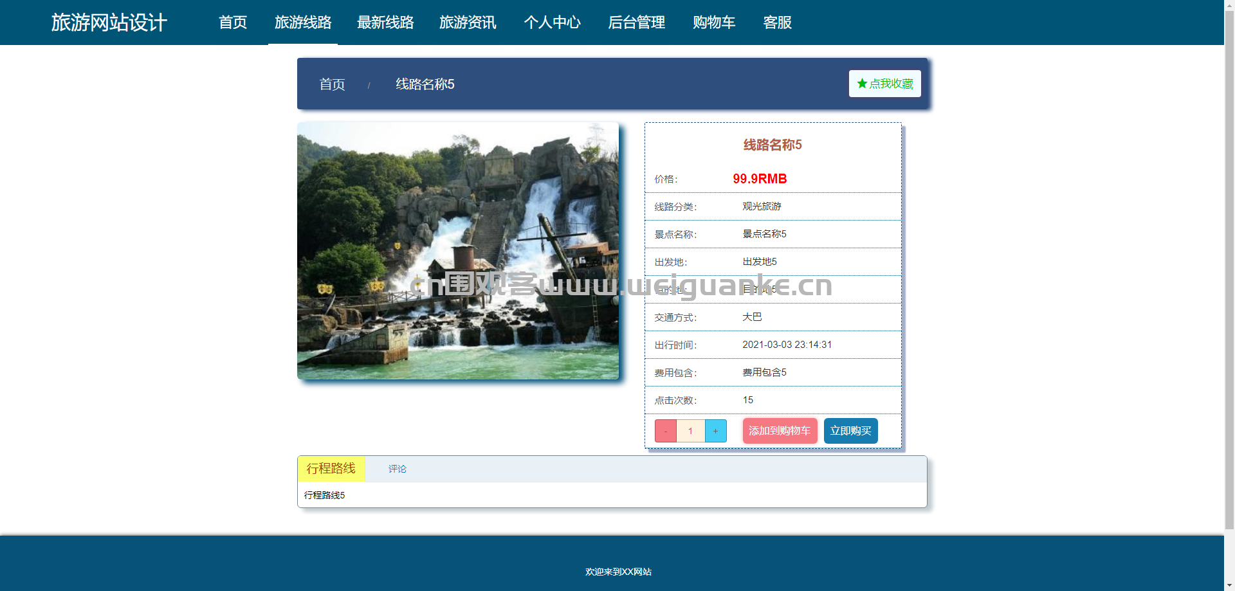The height and width of the screenshot is (591, 1235).
Task: Click the page scrollbar down arrow
Action: (1229, 585)
